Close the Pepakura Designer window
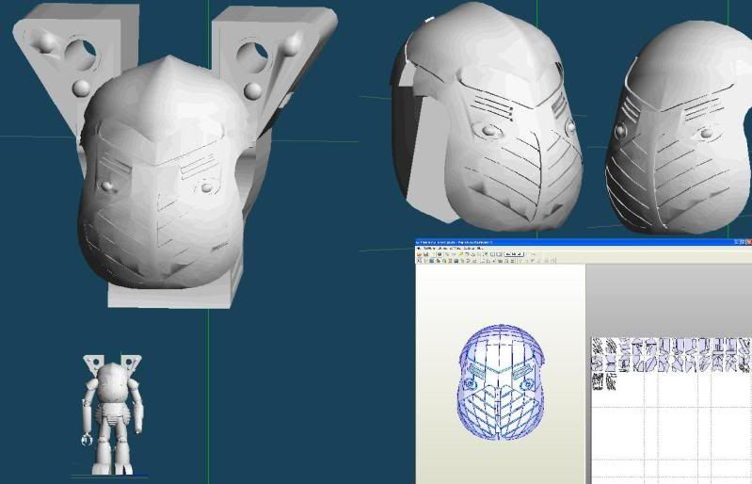This screenshot has width=752, height=484. 749,242
